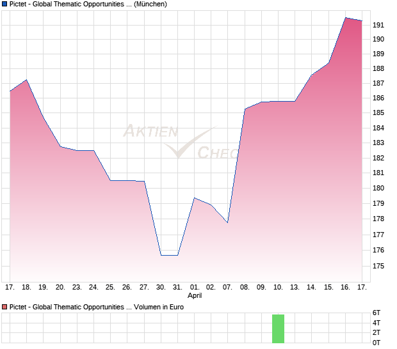Click the 188 price axis label
The image size is (397, 349).
(x=378, y=68)
